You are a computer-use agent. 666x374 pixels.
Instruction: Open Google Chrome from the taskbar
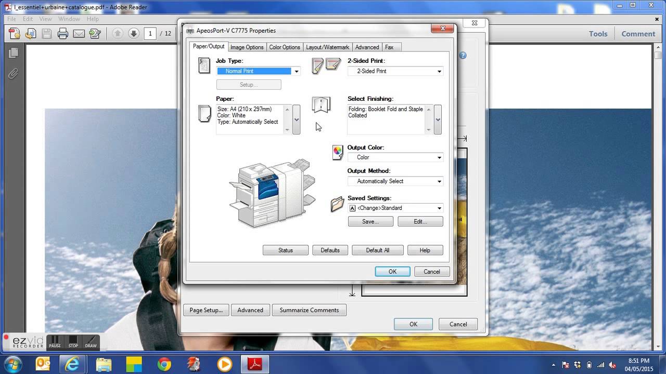pyautogui.click(x=164, y=364)
